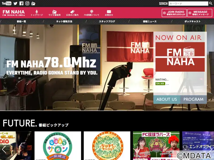Click the ABOUT US button
The image size is (214, 160).
(x=167, y=99)
